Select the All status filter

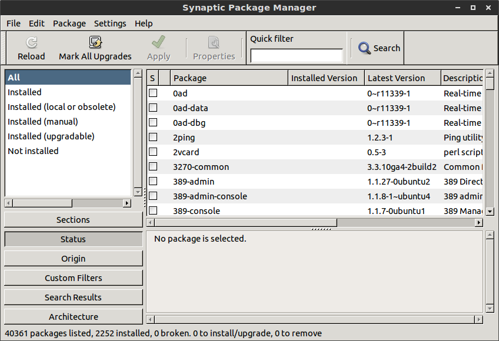point(68,77)
